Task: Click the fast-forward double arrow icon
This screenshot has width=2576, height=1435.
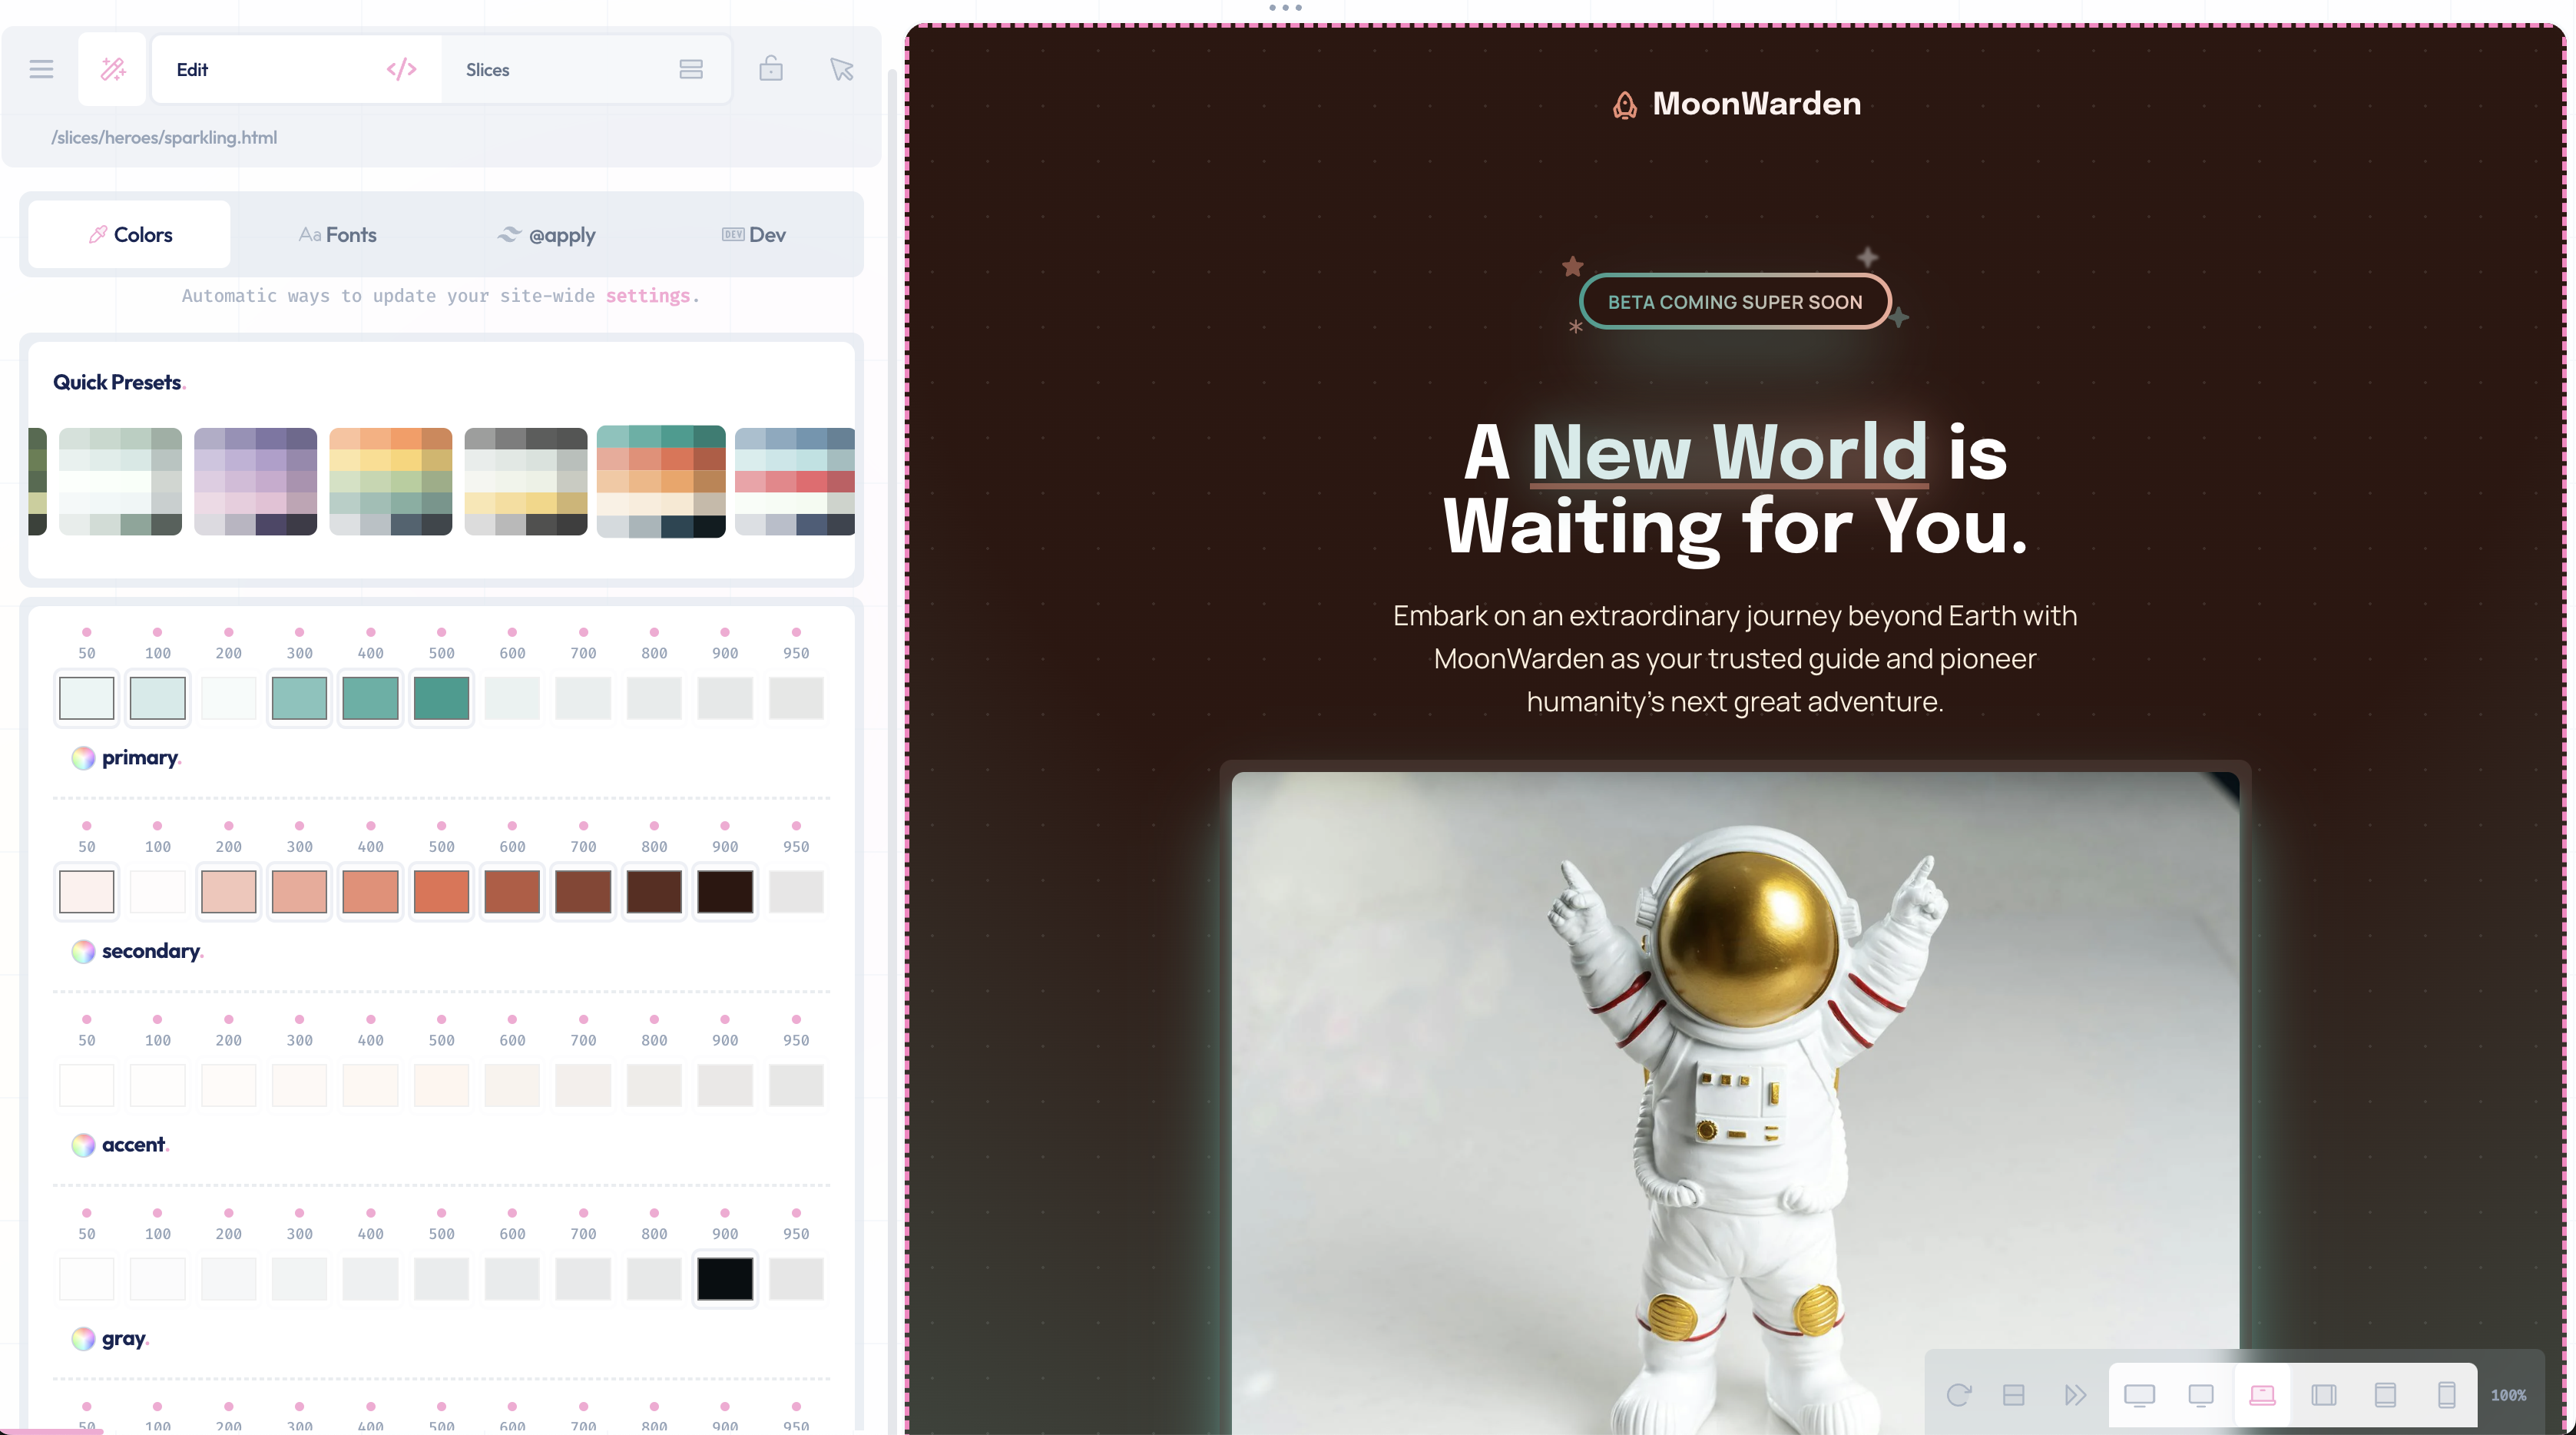Action: tap(2075, 1394)
